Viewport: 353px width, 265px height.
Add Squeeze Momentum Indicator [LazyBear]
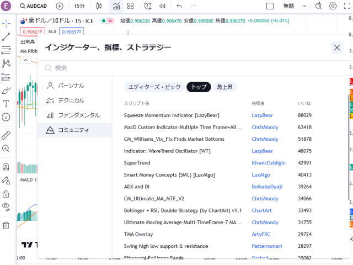tap(172, 115)
